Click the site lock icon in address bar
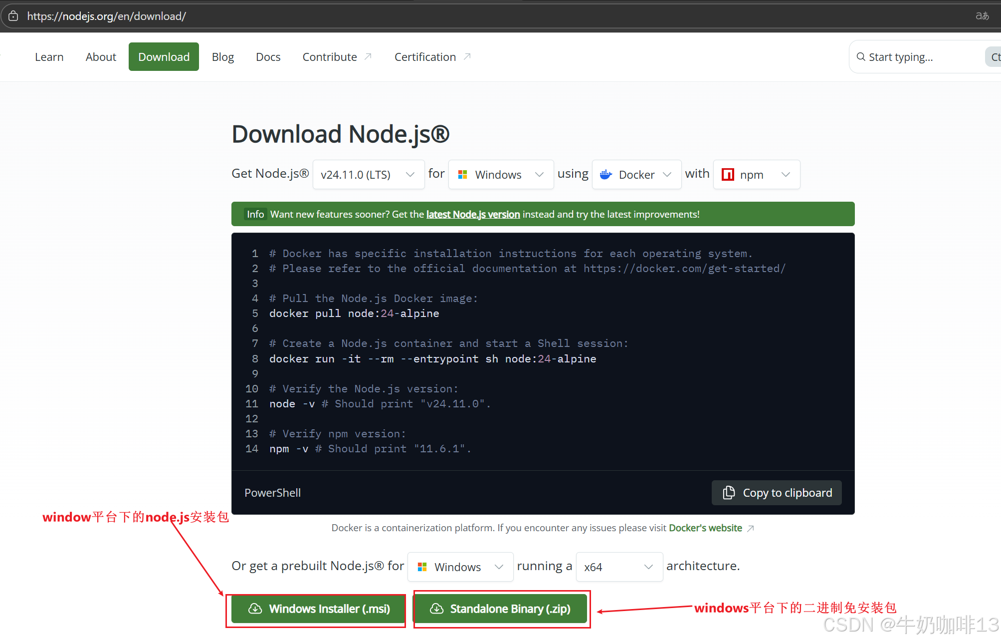Image resolution: width=1001 pixels, height=642 pixels. point(13,16)
